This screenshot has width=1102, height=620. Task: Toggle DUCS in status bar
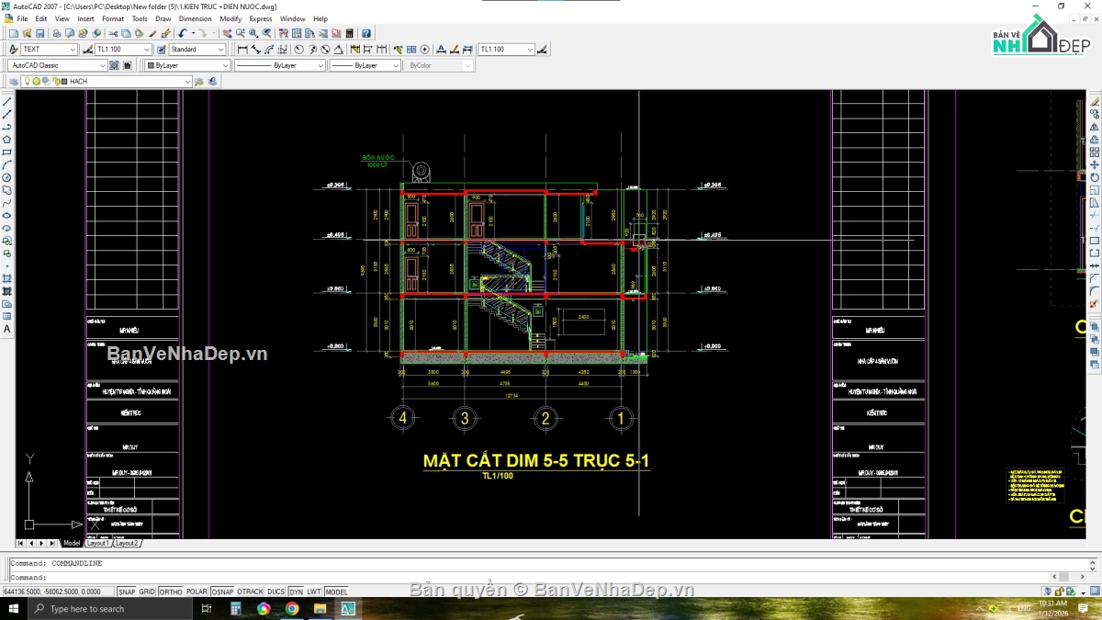[x=276, y=592]
